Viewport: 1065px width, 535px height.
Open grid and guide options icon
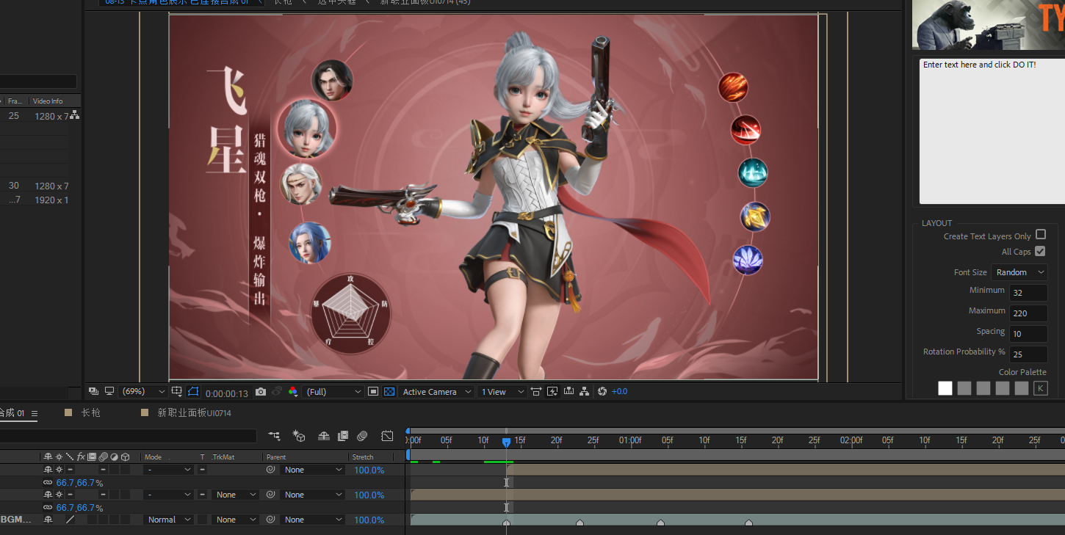click(x=176, y=392)
